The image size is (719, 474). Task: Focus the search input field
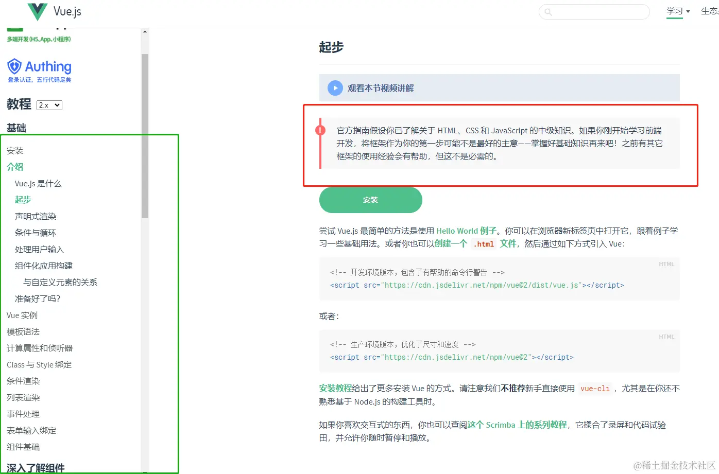[x=594, y=12]
